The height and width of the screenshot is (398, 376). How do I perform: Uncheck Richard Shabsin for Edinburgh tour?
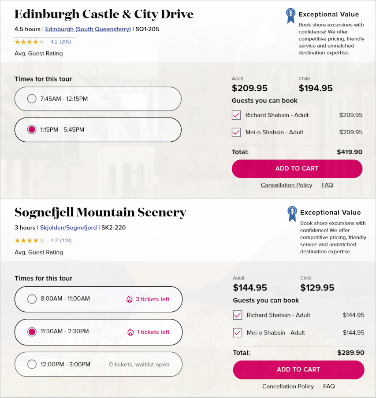pyautogui.click(x=236, y=115)
